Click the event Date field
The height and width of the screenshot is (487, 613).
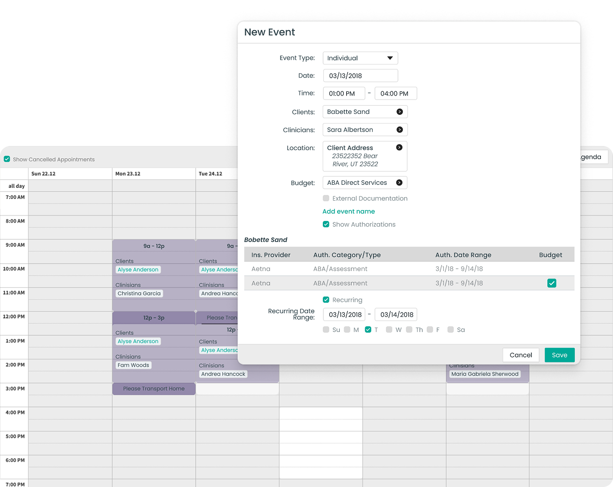(x=360, y=76)
